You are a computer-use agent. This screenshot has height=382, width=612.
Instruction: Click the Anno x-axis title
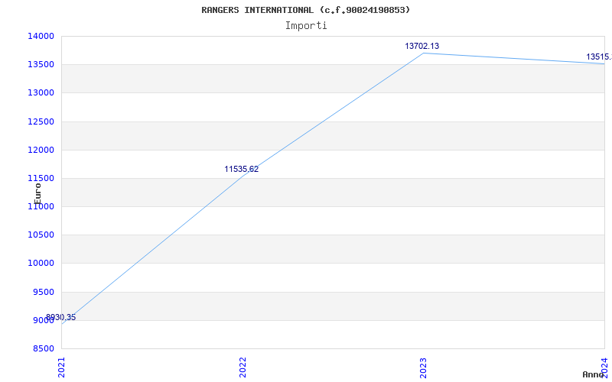point(594,374)
